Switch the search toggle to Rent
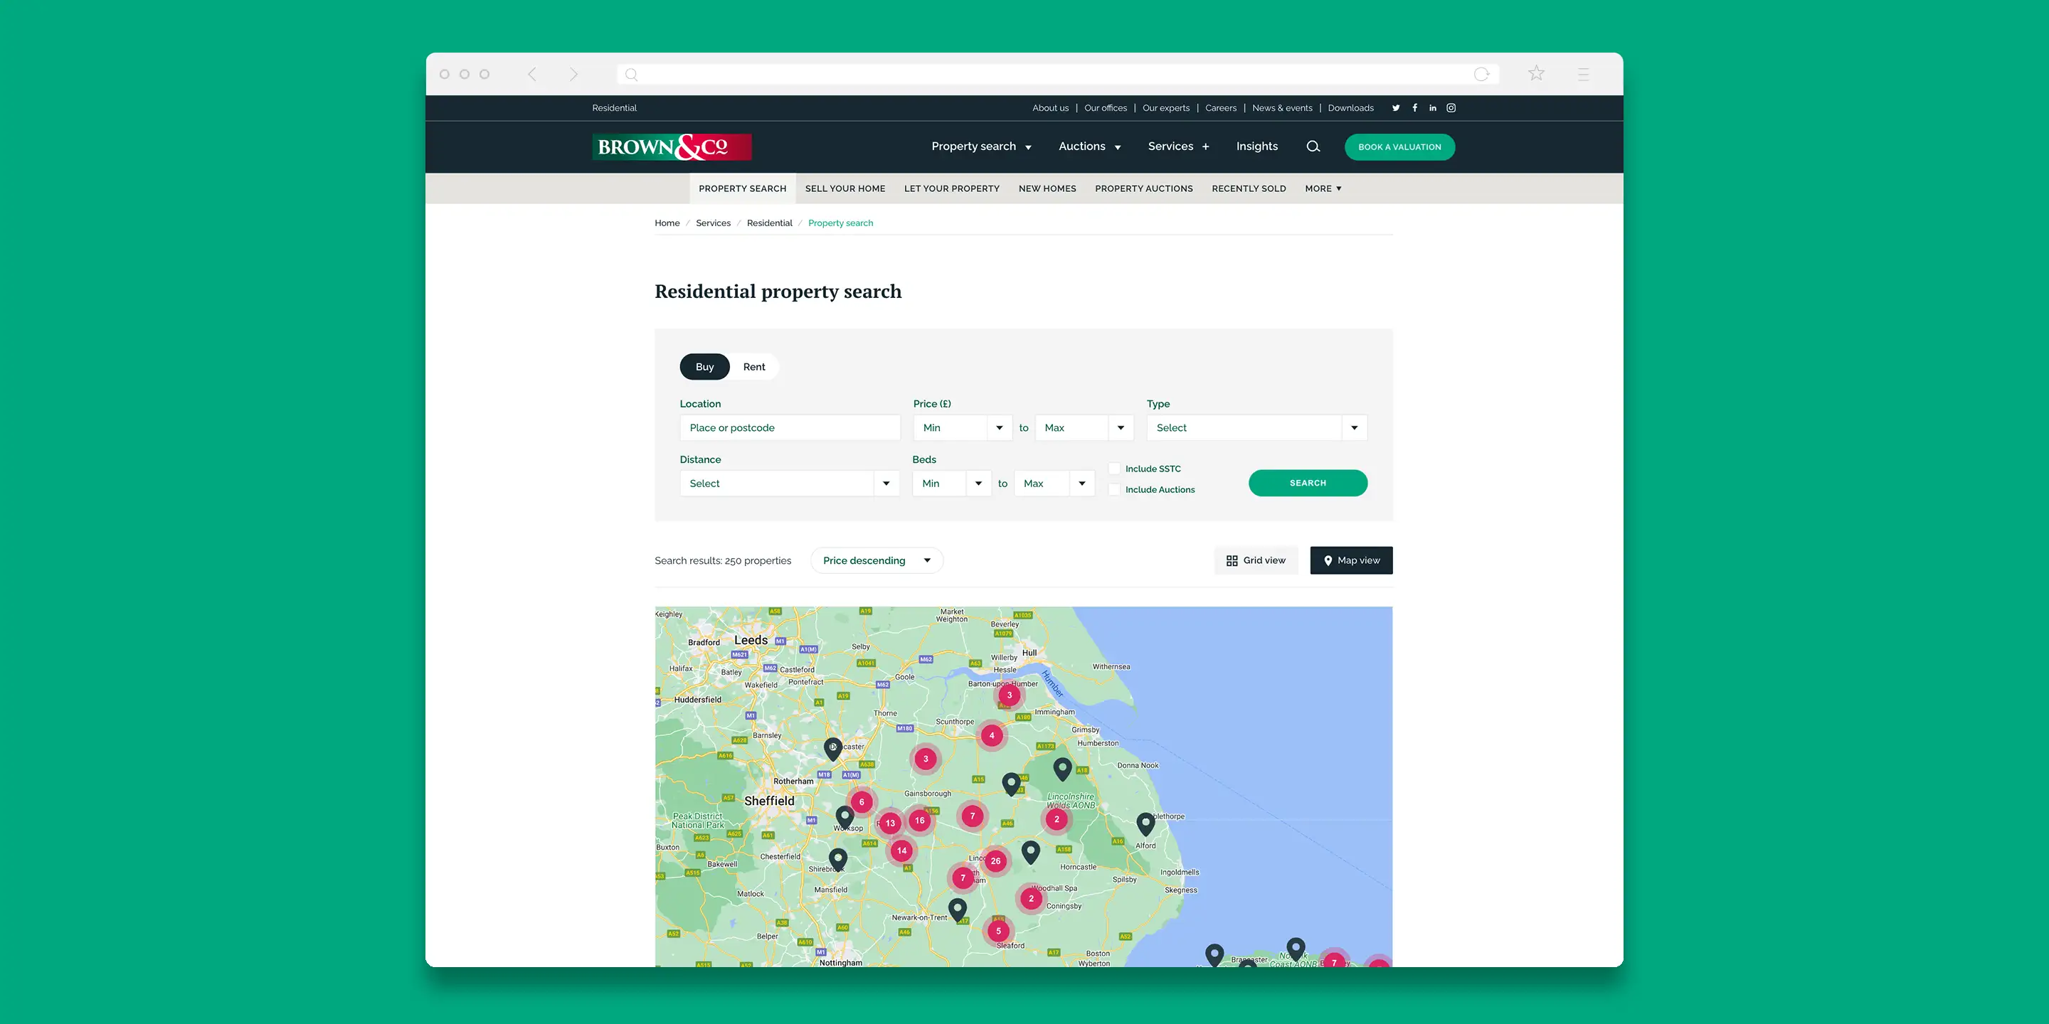 tap(753, 366)
